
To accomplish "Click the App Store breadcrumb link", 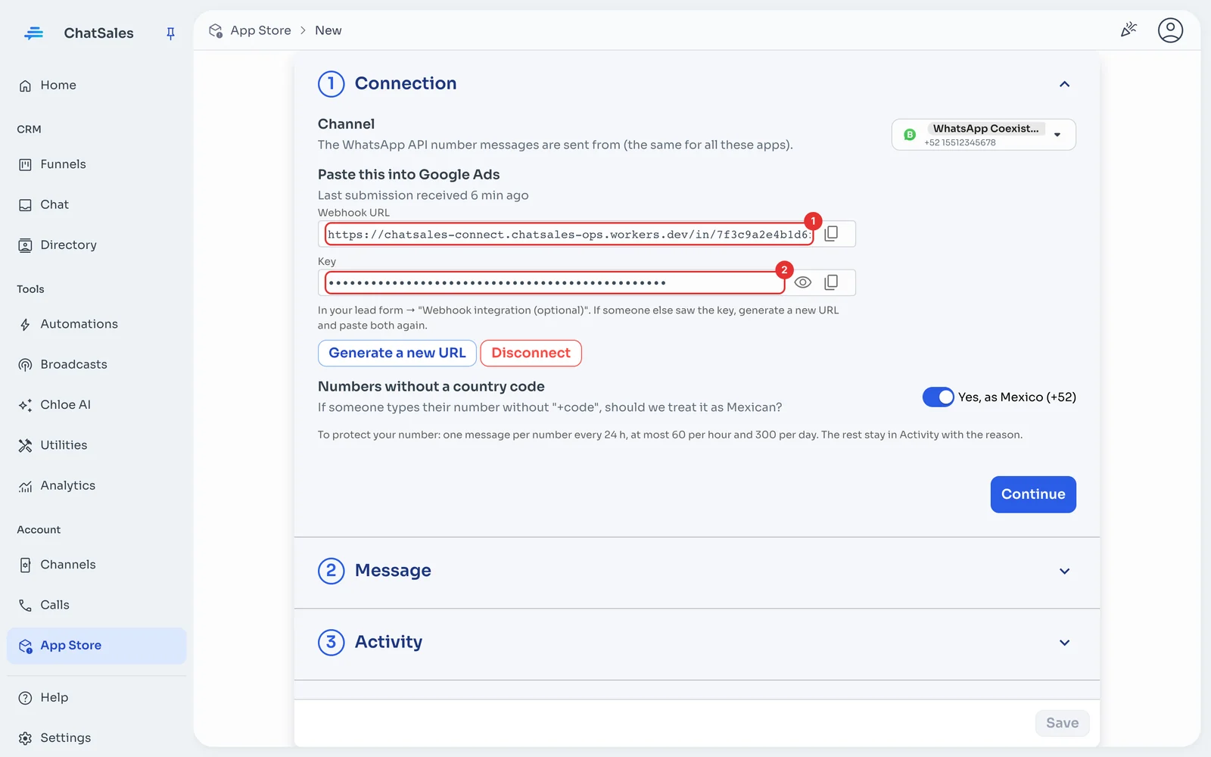I will click(x=260, y=30).
